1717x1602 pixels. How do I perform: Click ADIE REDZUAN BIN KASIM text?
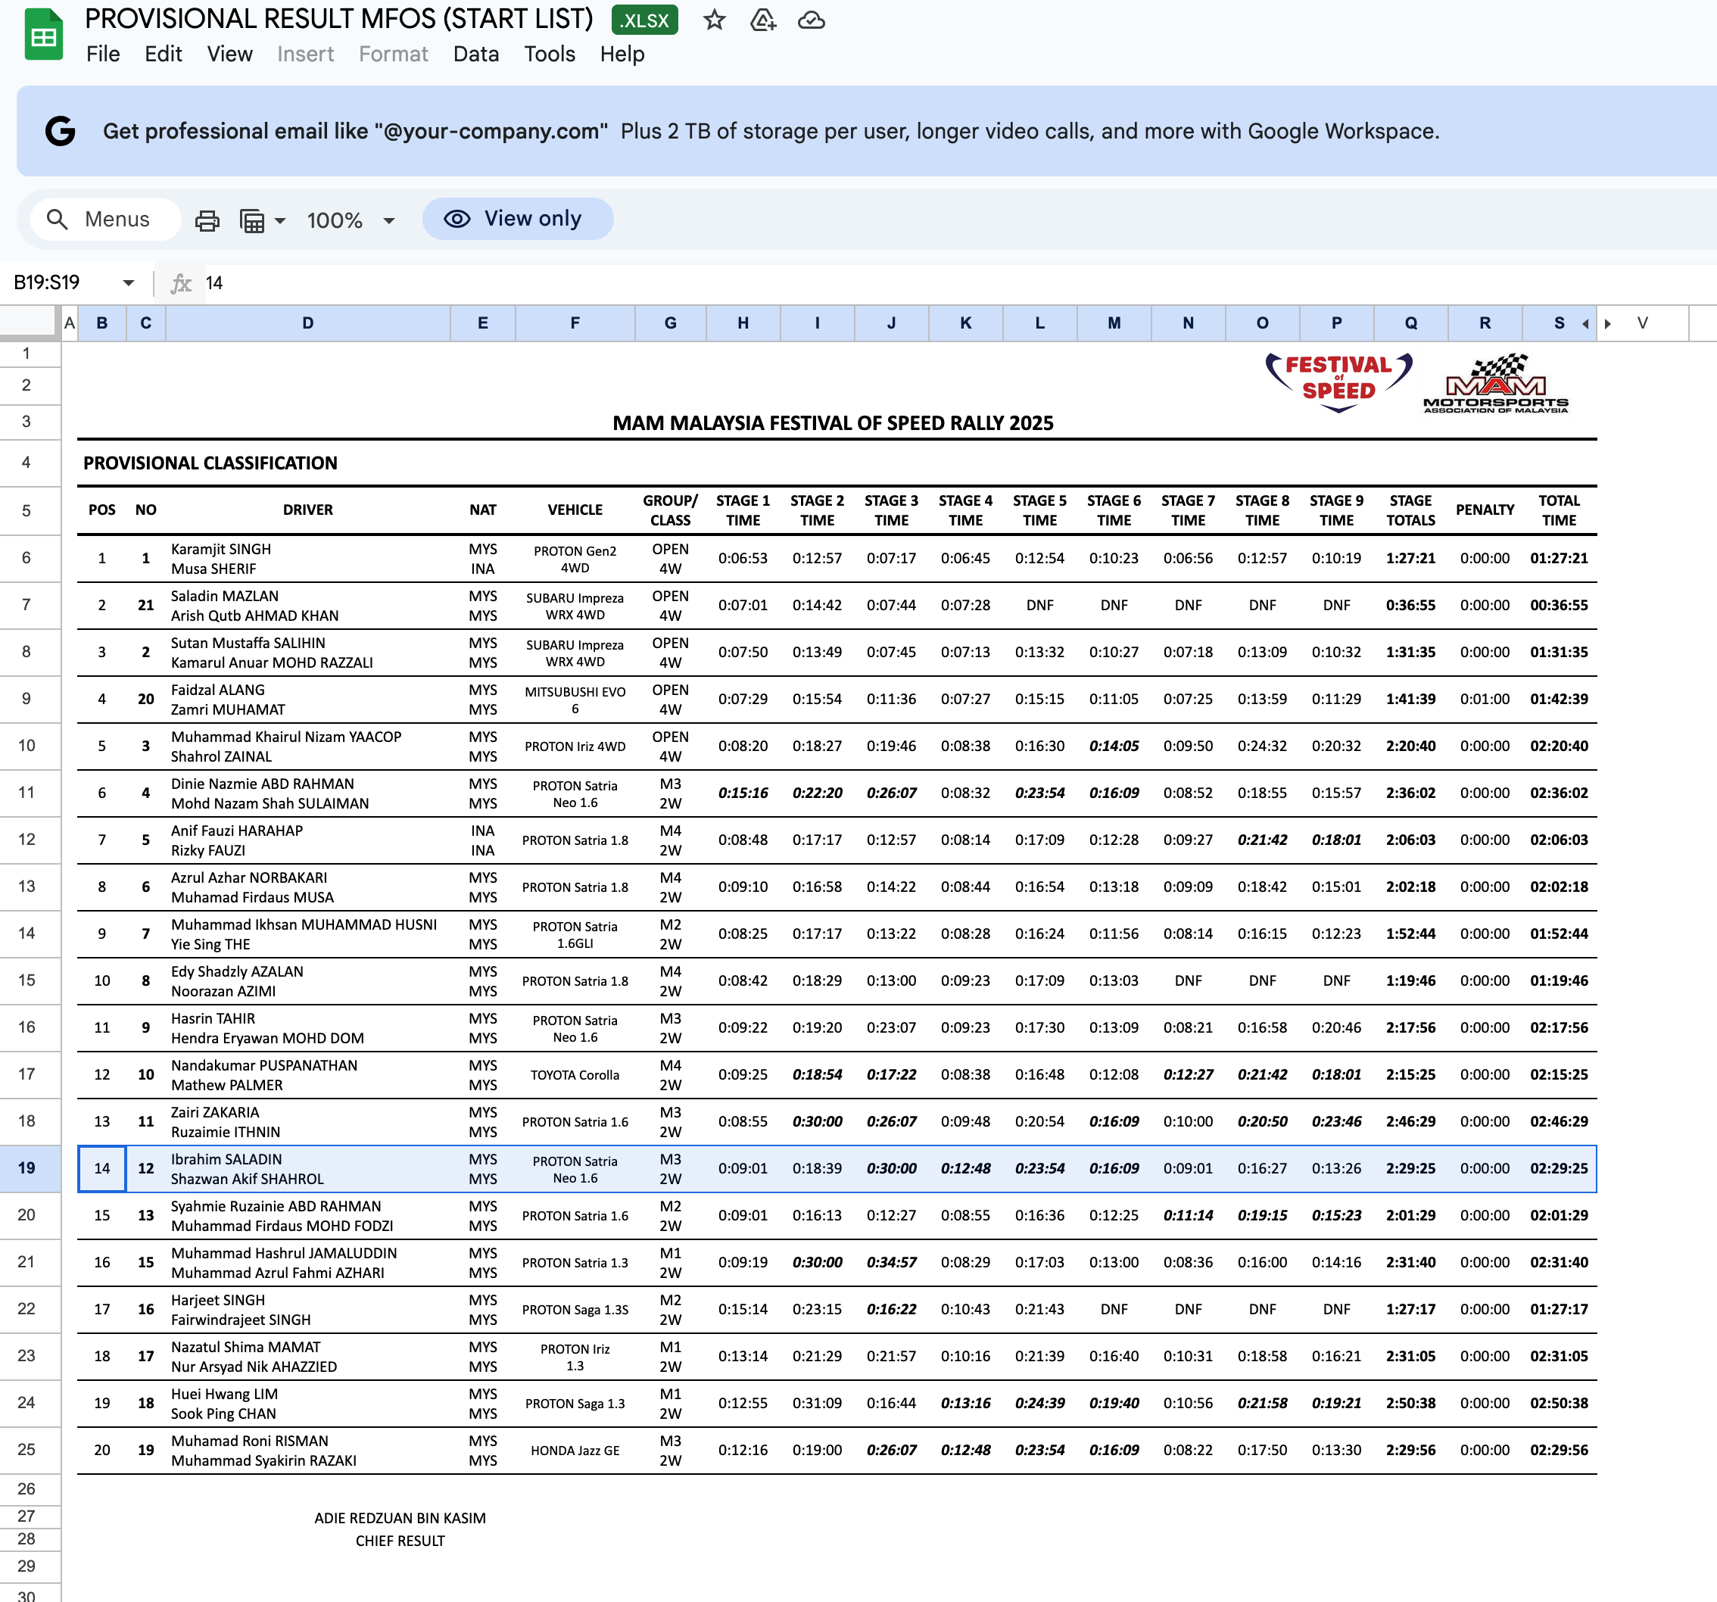click(x=400, y=1517)
